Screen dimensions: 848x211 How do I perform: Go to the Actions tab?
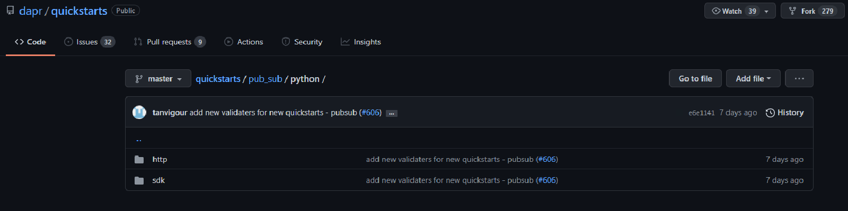pyautogui.click(x=244, y=42)
